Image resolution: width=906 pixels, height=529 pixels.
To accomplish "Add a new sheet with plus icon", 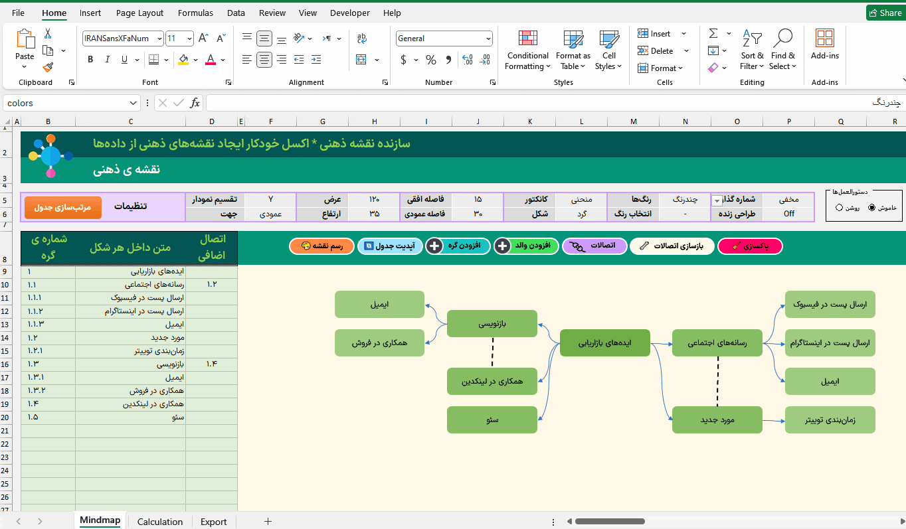I will pyautogui.click(x=268, y=522).
